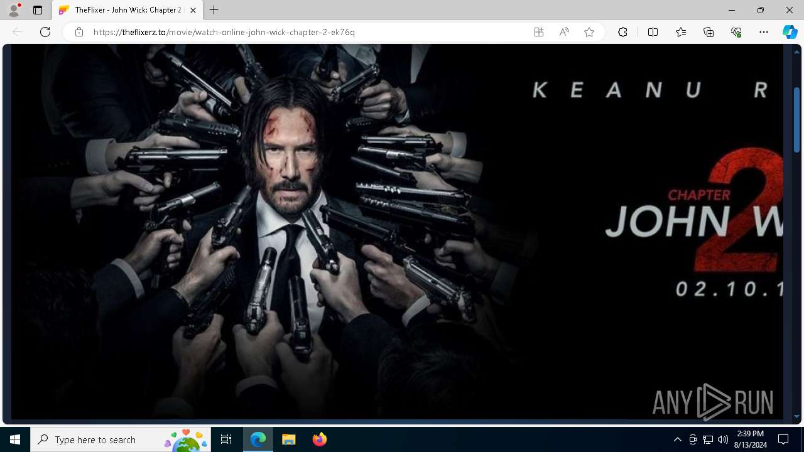The height and width of the screenshot is (452, 804).
Task: Click the John Wick Chapter 2 banner image
Action: coord(397,231)
